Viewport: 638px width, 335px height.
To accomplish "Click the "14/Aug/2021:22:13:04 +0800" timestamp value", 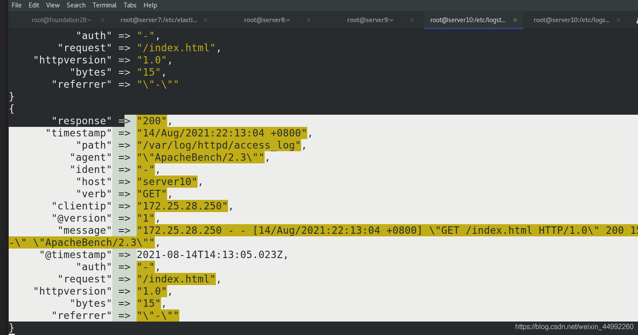I will point(222,133).
